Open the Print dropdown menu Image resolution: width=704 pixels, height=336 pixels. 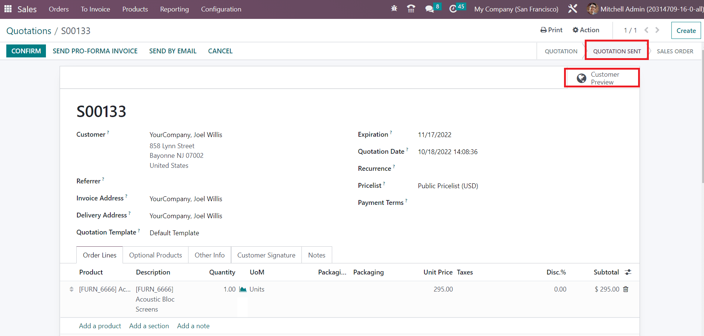pyautogui.click(x=551, y=30)
